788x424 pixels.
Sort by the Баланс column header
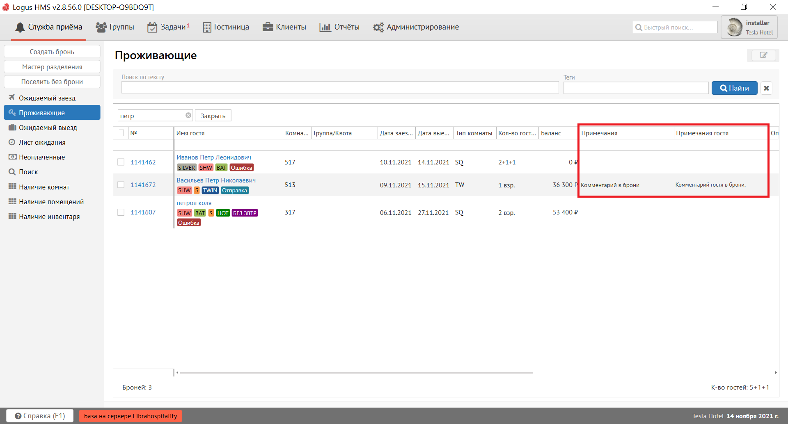551,133
